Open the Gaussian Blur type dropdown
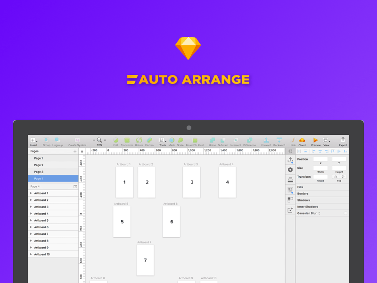This screenshot has width=377, height=283. click(319, 213)
